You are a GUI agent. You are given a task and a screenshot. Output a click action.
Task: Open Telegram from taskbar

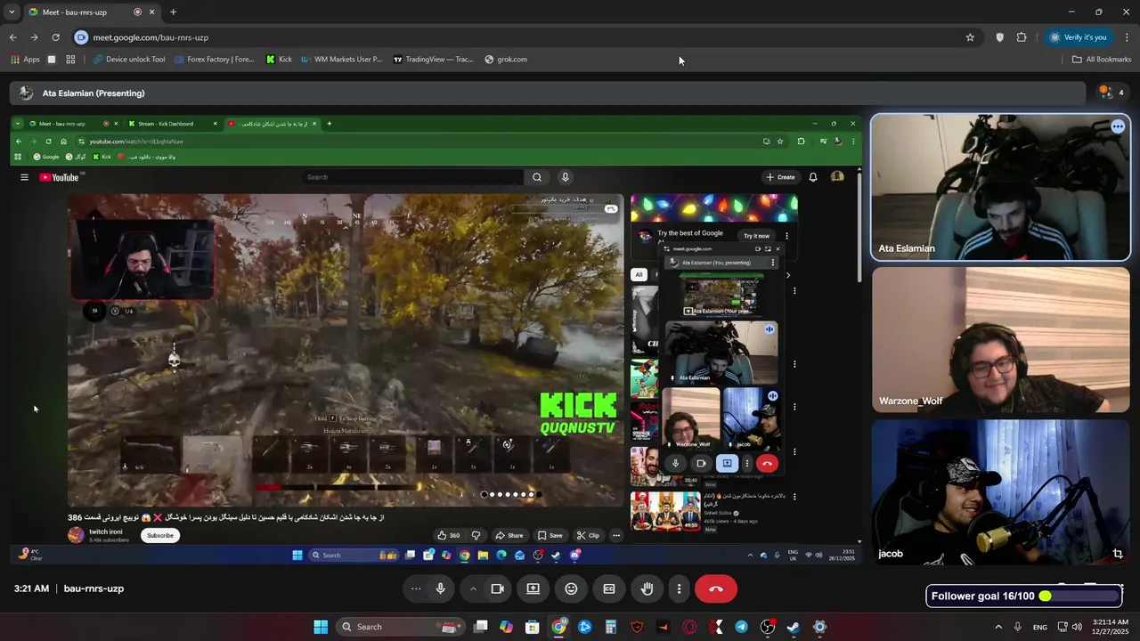point(741,627)
